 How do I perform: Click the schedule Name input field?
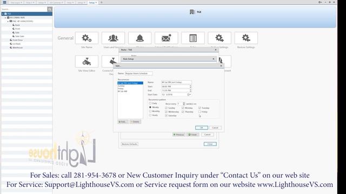tap(138, 73)
